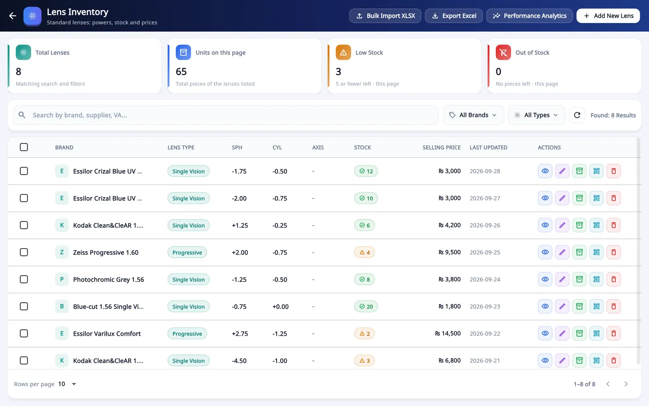
Task: Delete the Blue-cut 1.56 Single Vision row
Action: coord(613,306)
